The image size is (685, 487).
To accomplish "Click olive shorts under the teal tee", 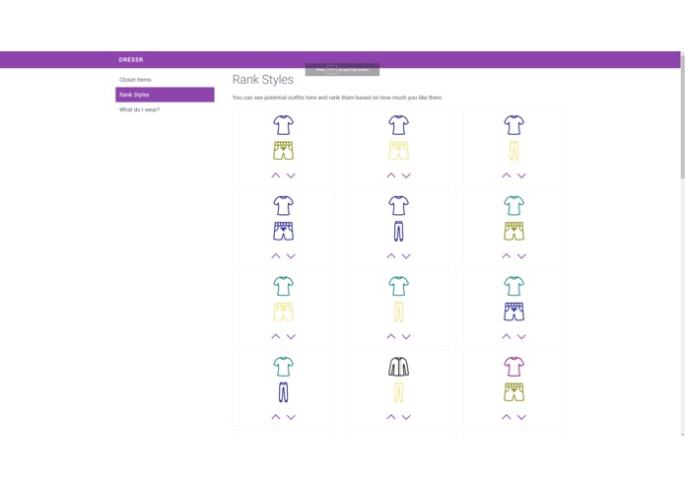I will point(514,231).
